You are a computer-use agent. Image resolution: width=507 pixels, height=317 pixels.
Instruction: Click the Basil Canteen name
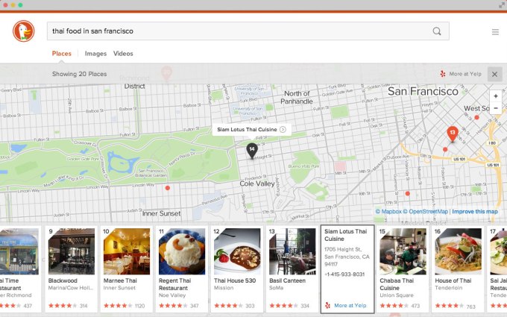coord(288,280)
